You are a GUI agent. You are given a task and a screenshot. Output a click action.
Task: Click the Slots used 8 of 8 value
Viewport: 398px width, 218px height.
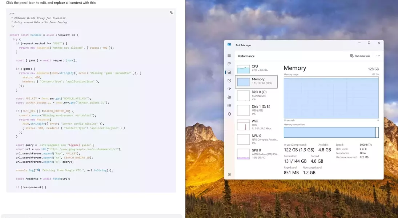click(363, 149)
